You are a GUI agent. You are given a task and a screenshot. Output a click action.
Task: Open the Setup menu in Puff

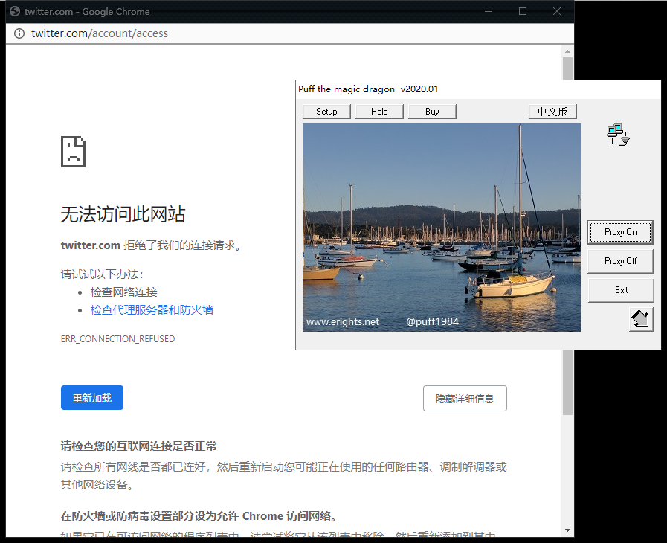(x=326, y=112)
